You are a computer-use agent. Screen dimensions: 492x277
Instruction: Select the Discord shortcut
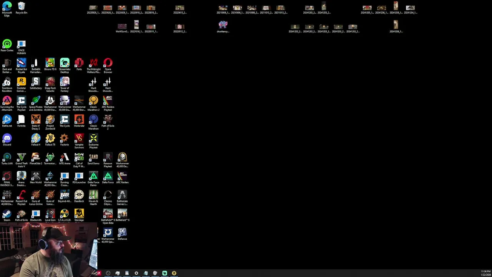pyautogui.click(x=7, y=140)
